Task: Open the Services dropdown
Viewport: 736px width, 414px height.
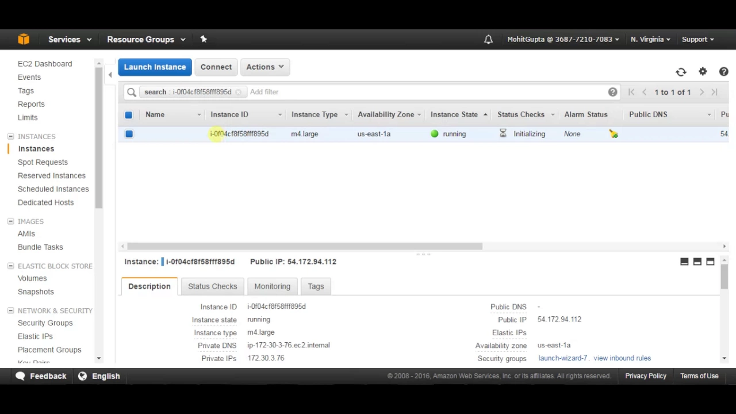Action: coord(70,39)
